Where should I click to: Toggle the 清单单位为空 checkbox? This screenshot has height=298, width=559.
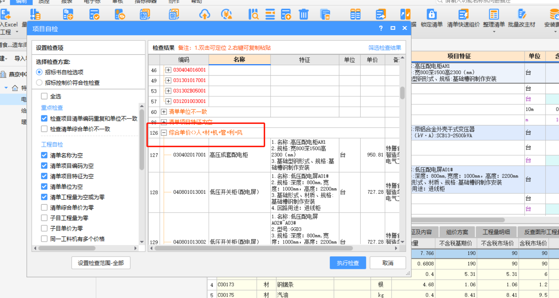click(44, 186)
